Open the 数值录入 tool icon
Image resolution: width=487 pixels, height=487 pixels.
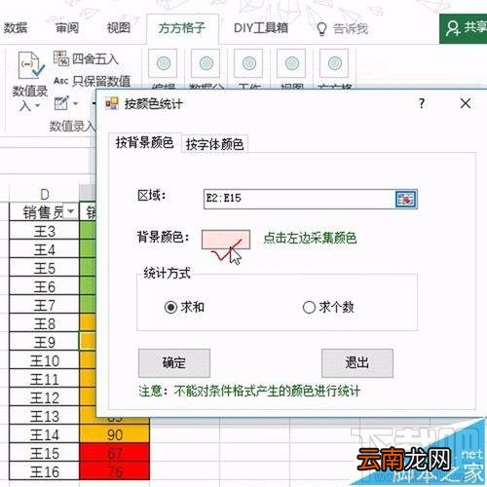click(31, 65)
